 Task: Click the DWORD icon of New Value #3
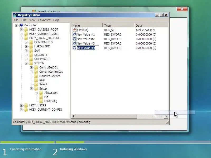click(x=74, y=43)
